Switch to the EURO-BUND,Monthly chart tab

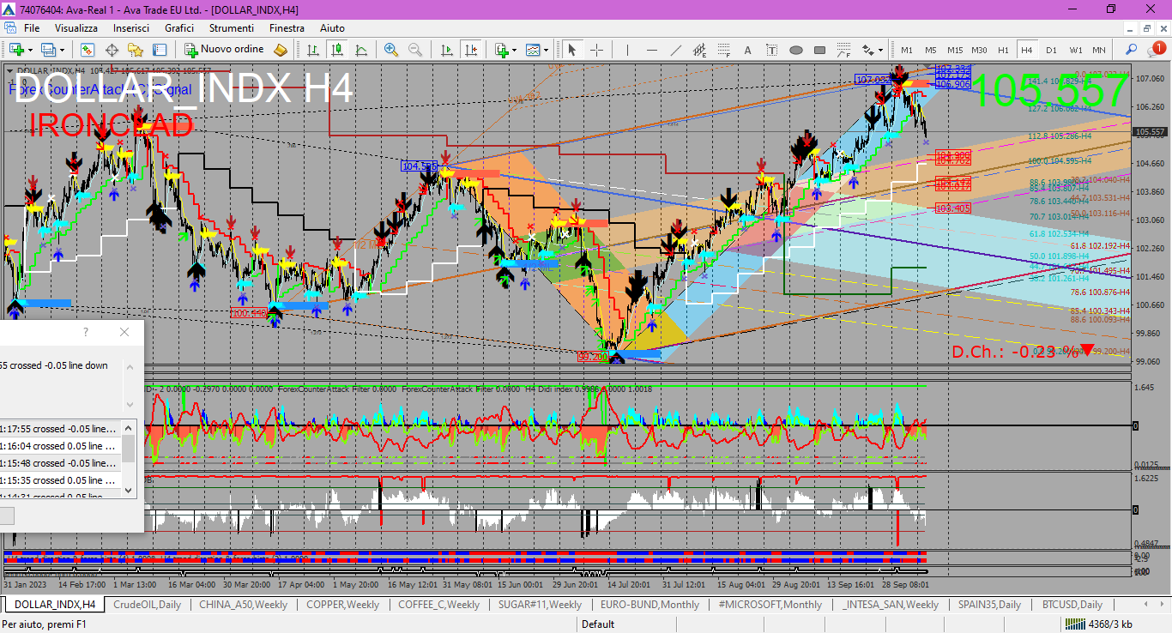point(649,604)
